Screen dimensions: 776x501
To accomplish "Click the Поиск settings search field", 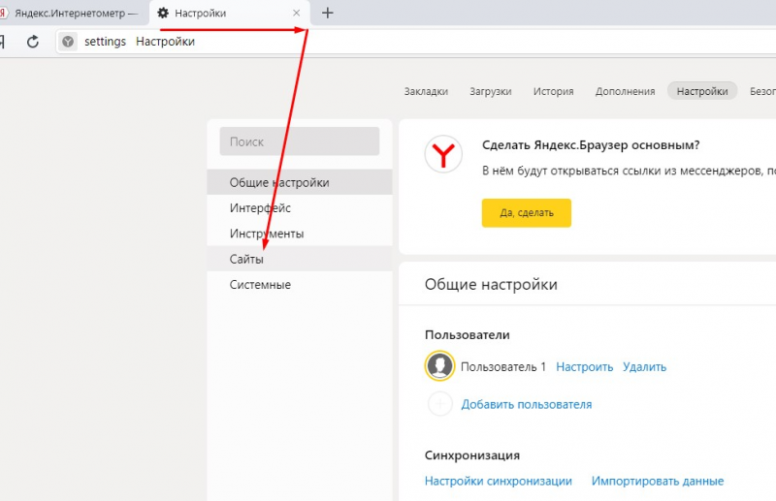I will pyautogui.click(x=300, y=141).
